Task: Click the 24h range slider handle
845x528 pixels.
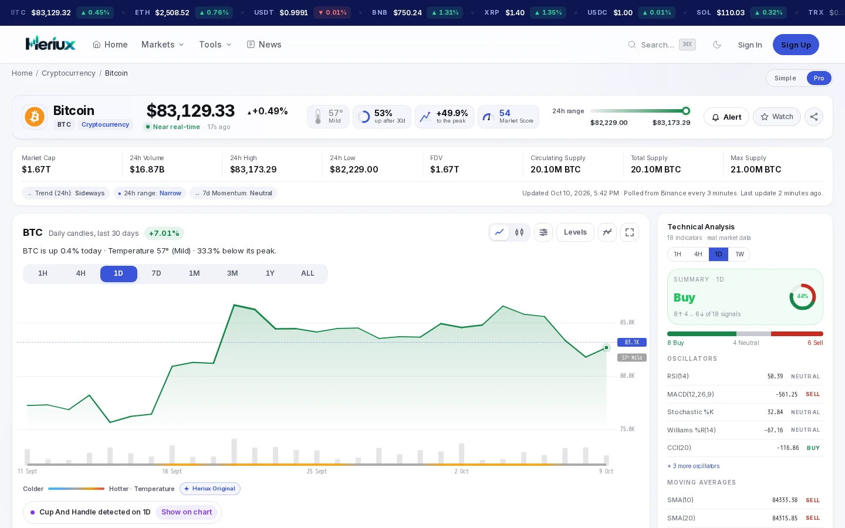Action: click(685, 111)
